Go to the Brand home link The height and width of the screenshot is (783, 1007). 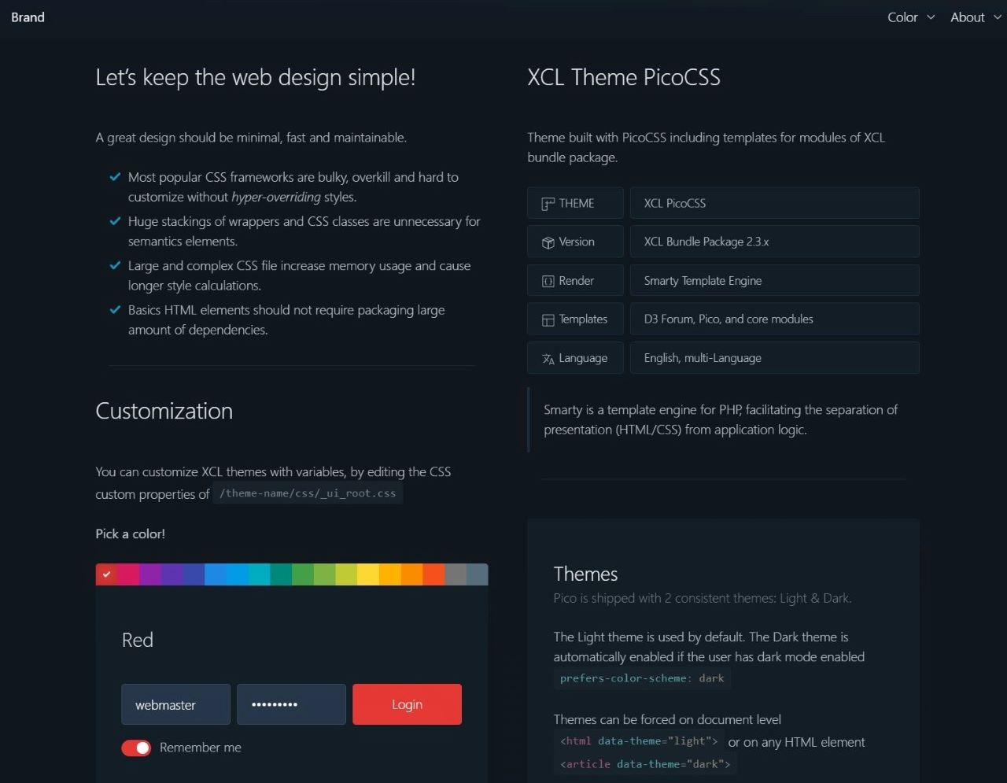tap(28, 17)
